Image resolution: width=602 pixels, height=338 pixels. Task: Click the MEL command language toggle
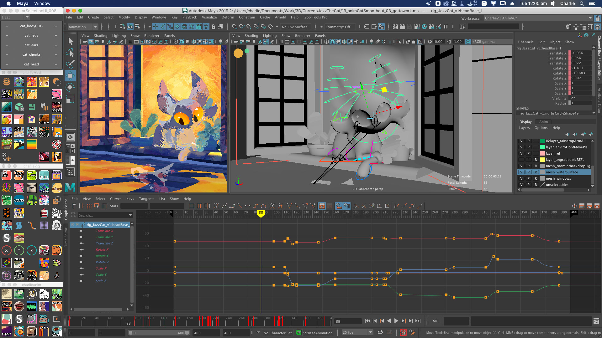point(436,321)
